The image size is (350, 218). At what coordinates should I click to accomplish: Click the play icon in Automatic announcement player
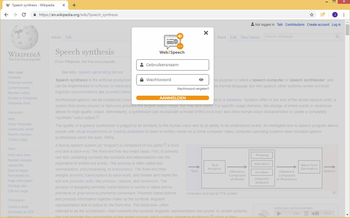(279, 213)
